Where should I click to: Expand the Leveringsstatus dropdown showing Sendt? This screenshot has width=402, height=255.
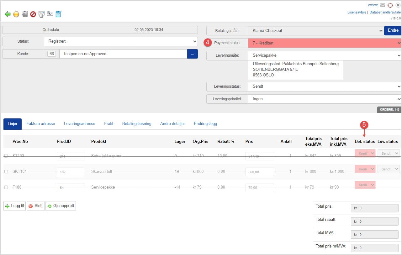coord(324,86)
